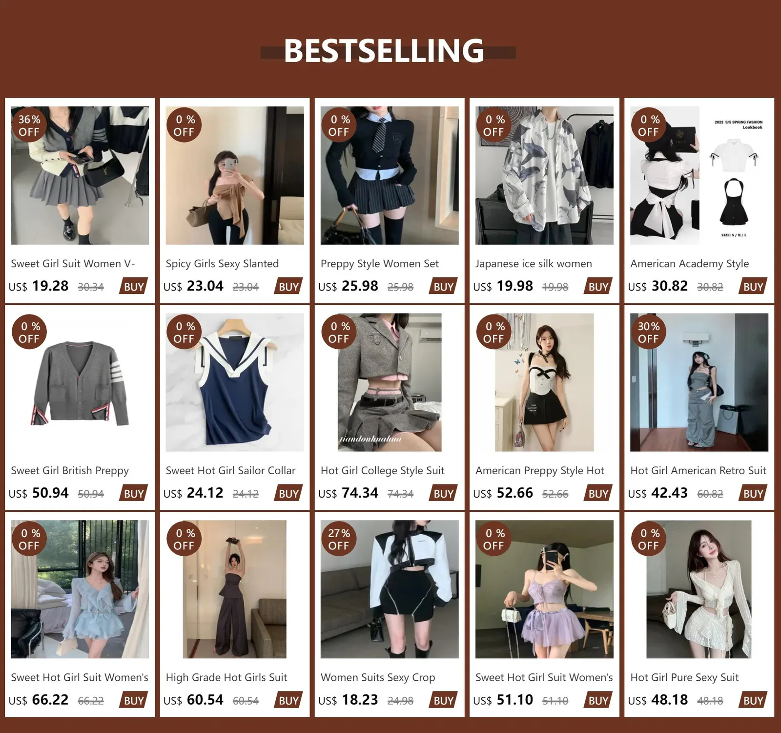Screen dimensions: 781x733
Task: Open the Japanese ice silk shark shirt image
Action: [544, 175]
